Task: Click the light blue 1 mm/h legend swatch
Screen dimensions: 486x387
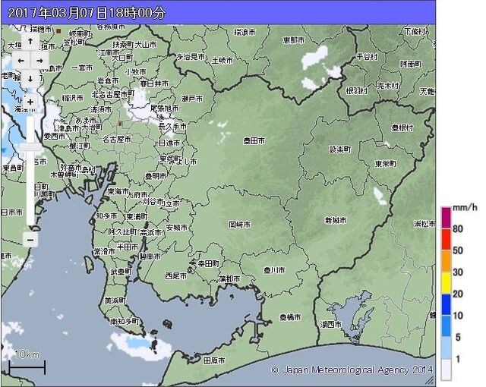Action: [446, 348]
